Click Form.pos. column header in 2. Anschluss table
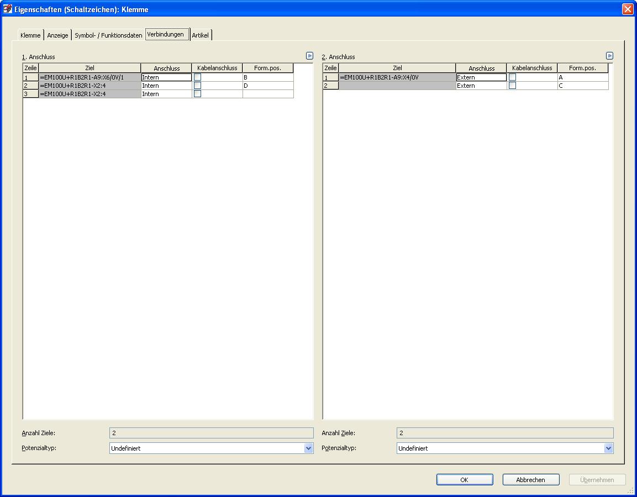Image resolution: width=637 pixels, height=497 pixels. [x=582, y=68]
